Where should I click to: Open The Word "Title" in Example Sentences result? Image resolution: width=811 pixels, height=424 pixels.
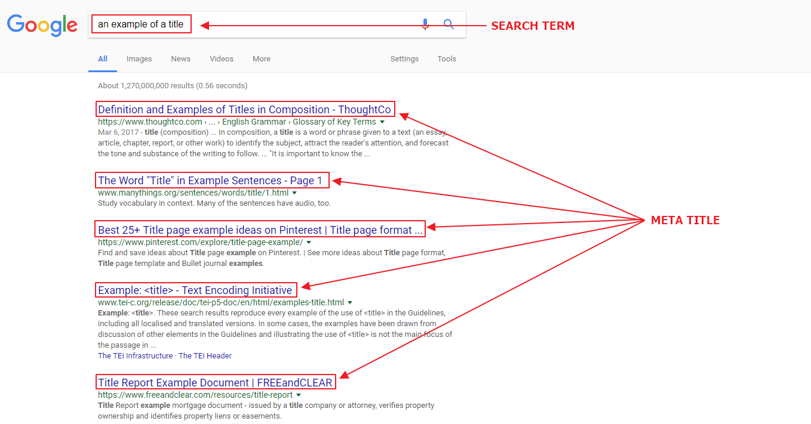click(x=210, y=181)
